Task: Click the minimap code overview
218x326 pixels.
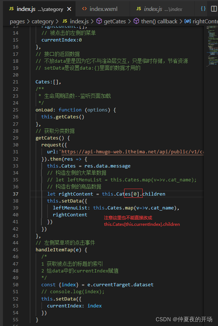Action: pos(211,46)
